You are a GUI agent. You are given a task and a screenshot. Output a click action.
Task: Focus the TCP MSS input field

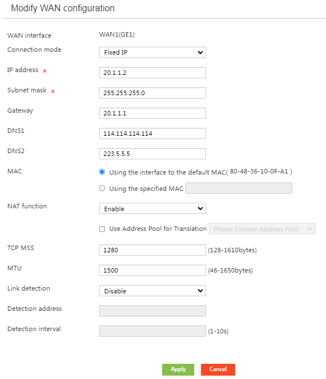tap(153, 250)
